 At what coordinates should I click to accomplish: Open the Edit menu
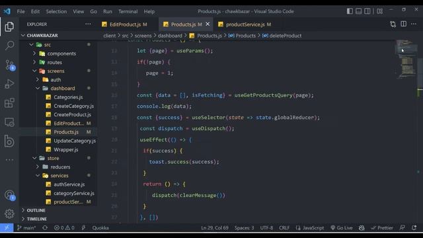pyautogui.click(x=35, y=11)
